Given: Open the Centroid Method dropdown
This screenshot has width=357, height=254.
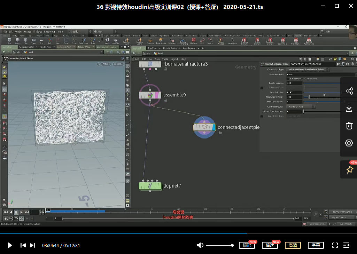Looking at the screenshot, I should pyautogui.click(x=301, y=106).
